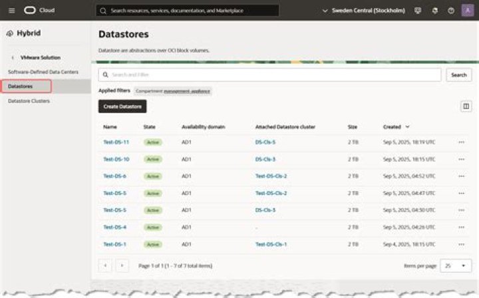This screenshot has height=298, width=479.
Task: Open actions menu for Test-DS-10
Action: 461,159
